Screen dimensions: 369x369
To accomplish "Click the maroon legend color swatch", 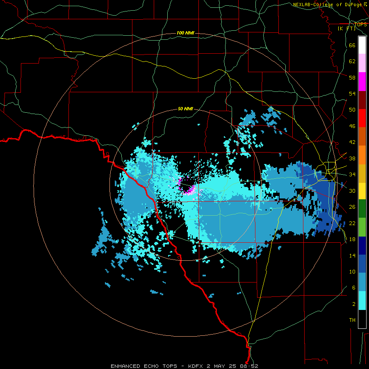I will click(362, 100).
